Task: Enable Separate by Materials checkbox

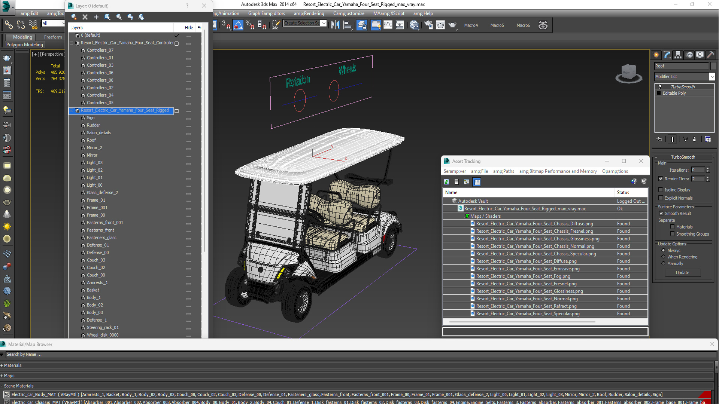Action: pos(673,227)
